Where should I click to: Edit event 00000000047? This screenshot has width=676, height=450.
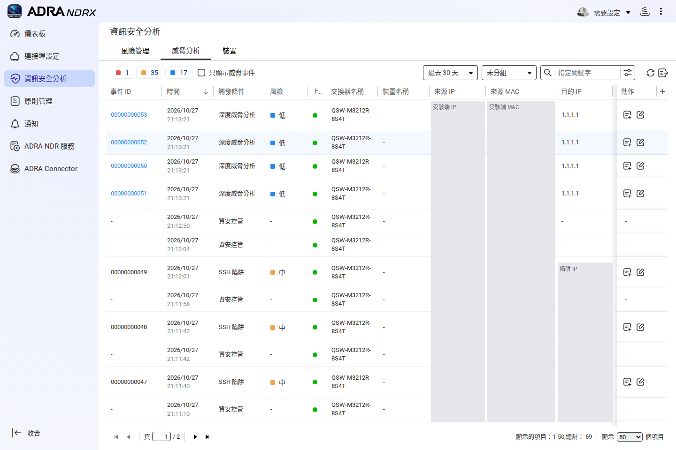pyautogui.click(x=640, y=382)
